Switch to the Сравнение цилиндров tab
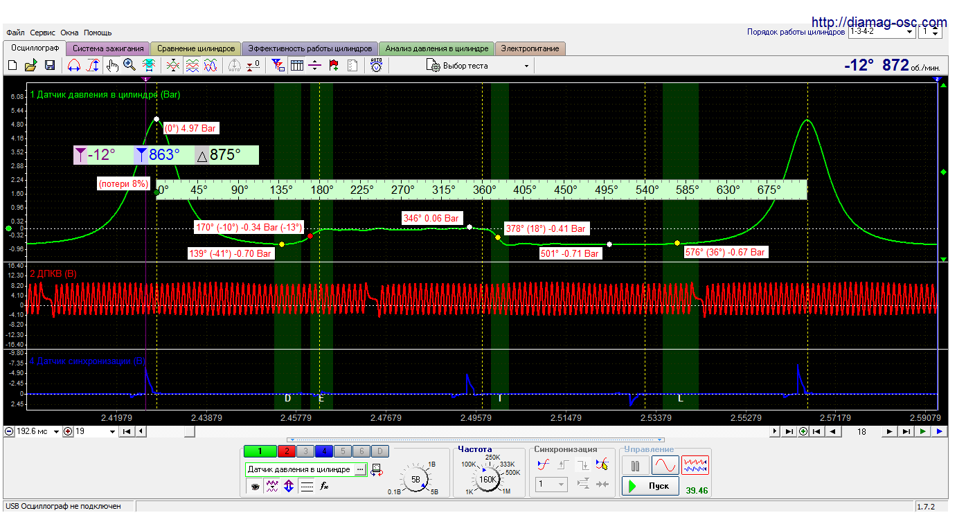 click(195, 48)
